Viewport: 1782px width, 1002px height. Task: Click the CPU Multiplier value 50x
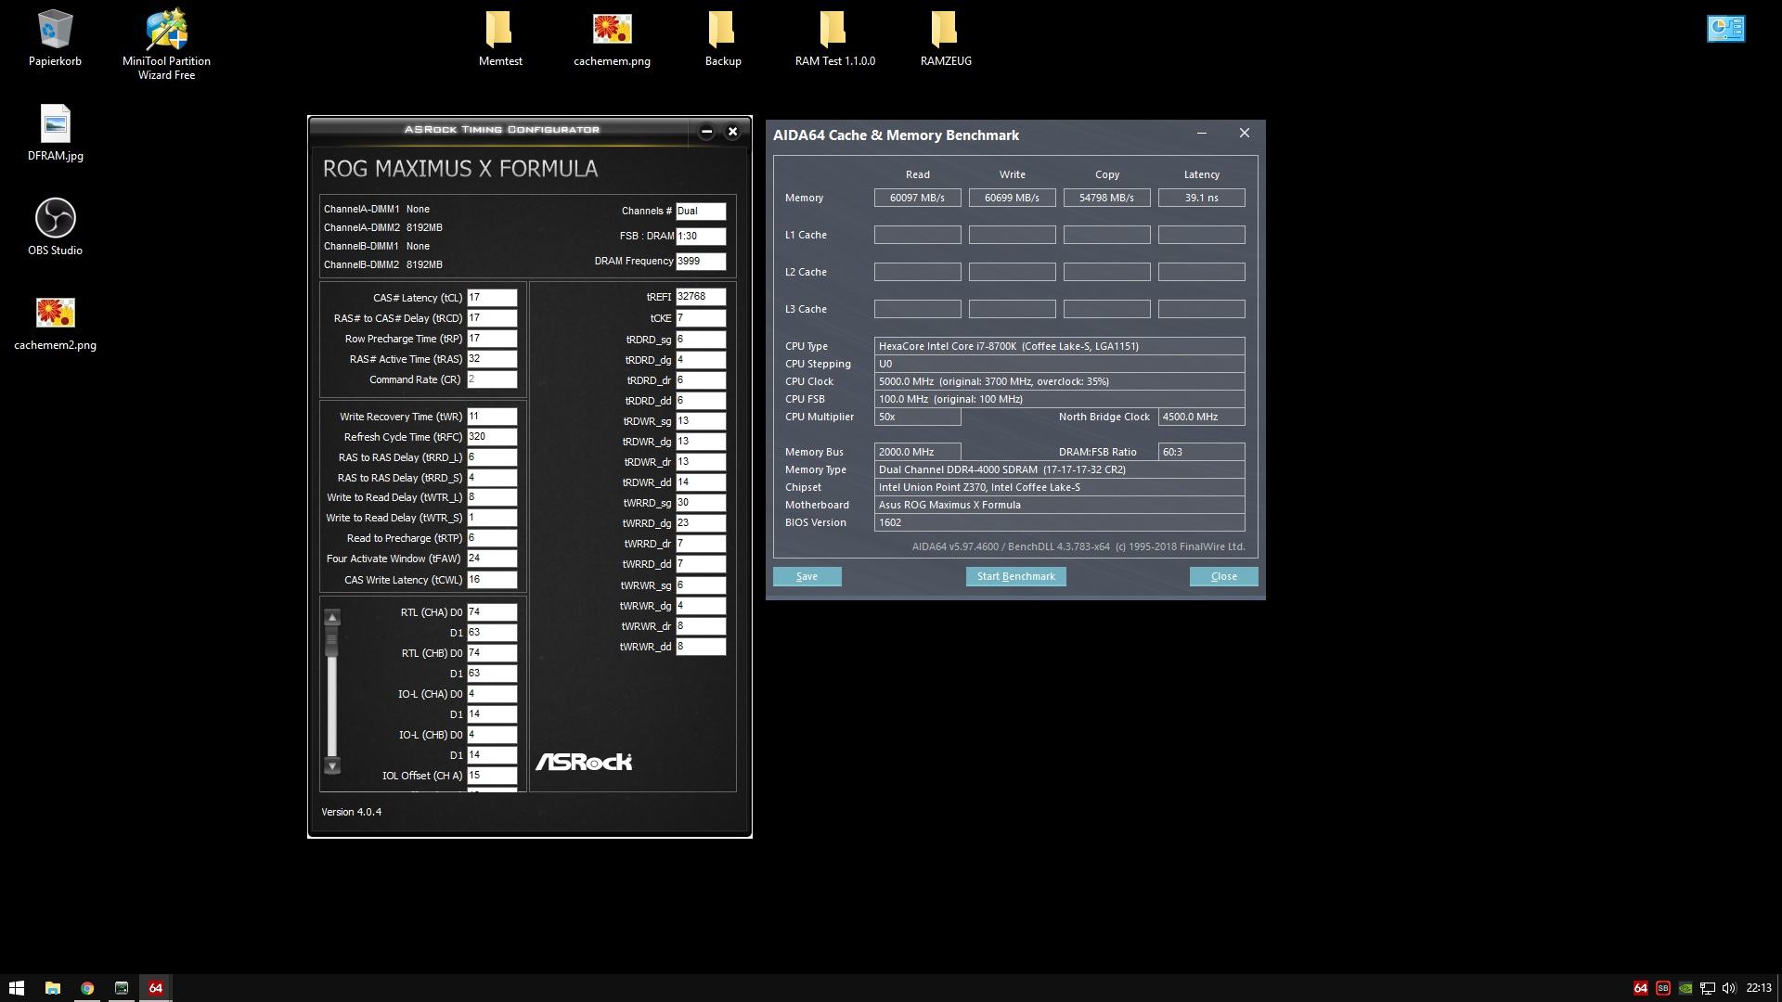pyautogui.click(x=917, y=417)
